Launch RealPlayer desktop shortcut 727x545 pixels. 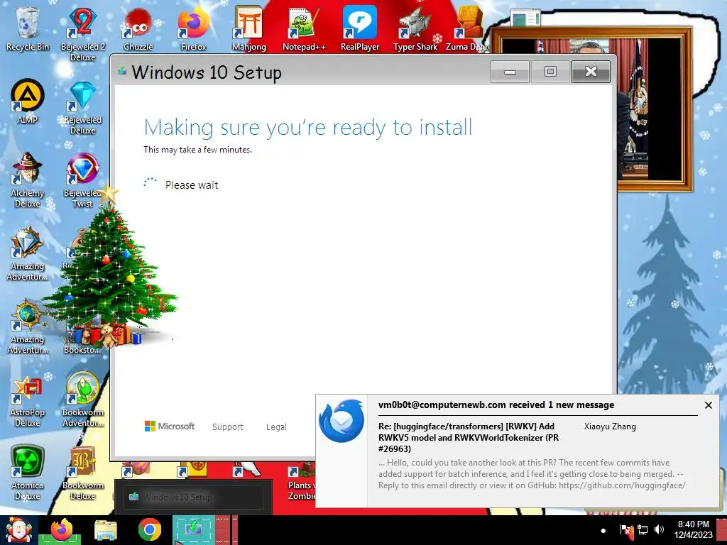(x=360, y=28)
